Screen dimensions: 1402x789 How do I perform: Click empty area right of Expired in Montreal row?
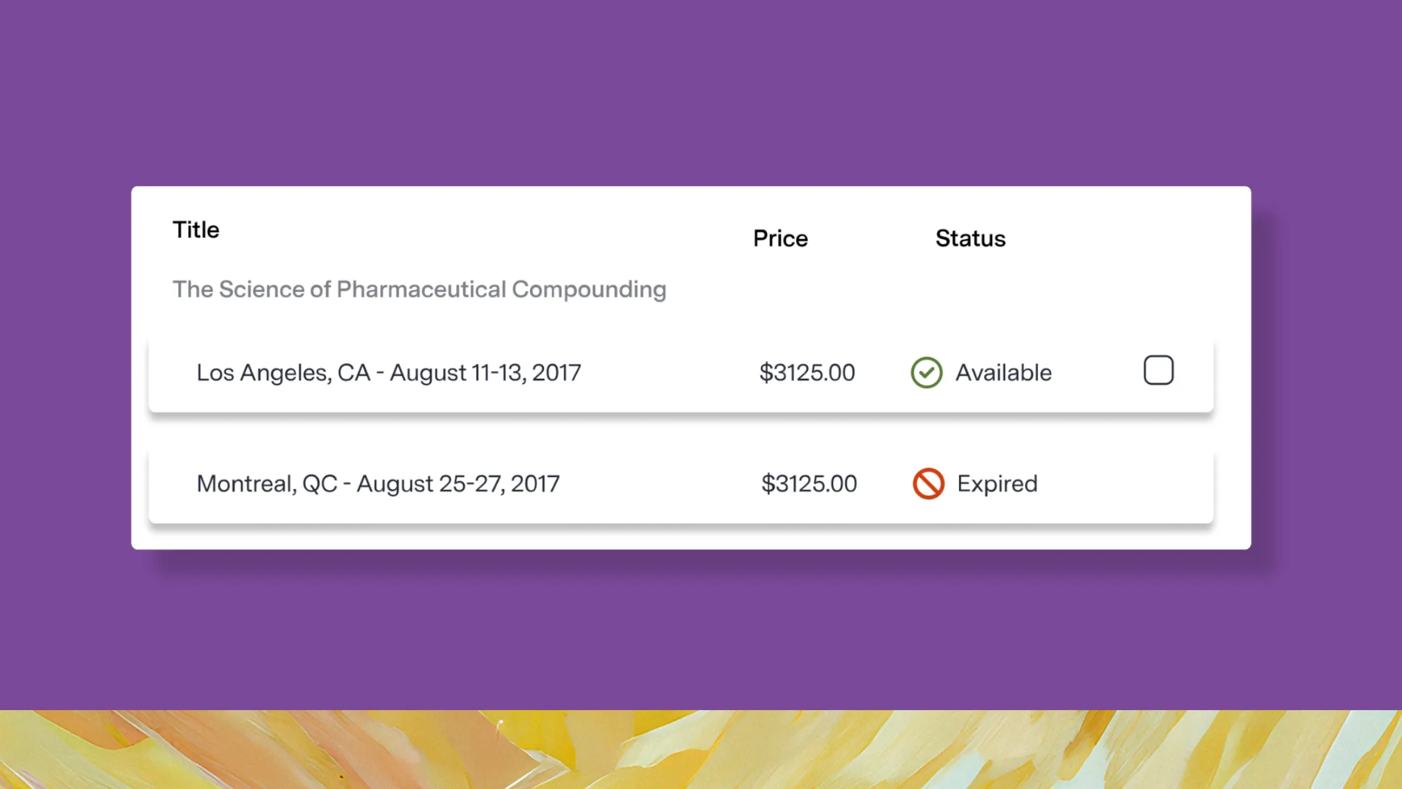[1125, 483]
